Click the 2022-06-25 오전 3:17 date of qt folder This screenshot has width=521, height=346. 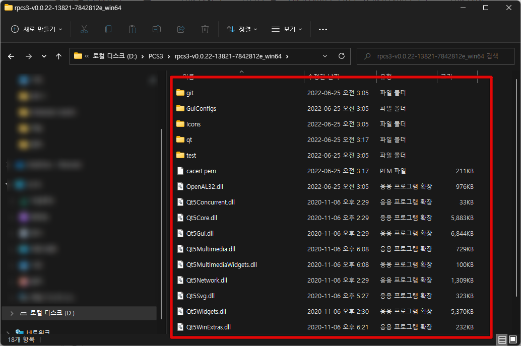338,140
